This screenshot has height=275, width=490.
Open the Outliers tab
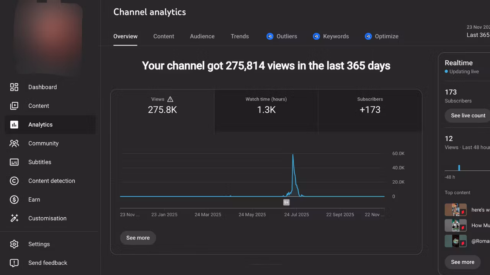(282, 36)
